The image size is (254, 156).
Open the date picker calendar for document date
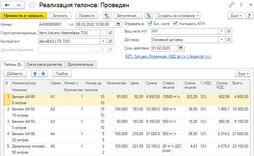click(x=117, y=24)
